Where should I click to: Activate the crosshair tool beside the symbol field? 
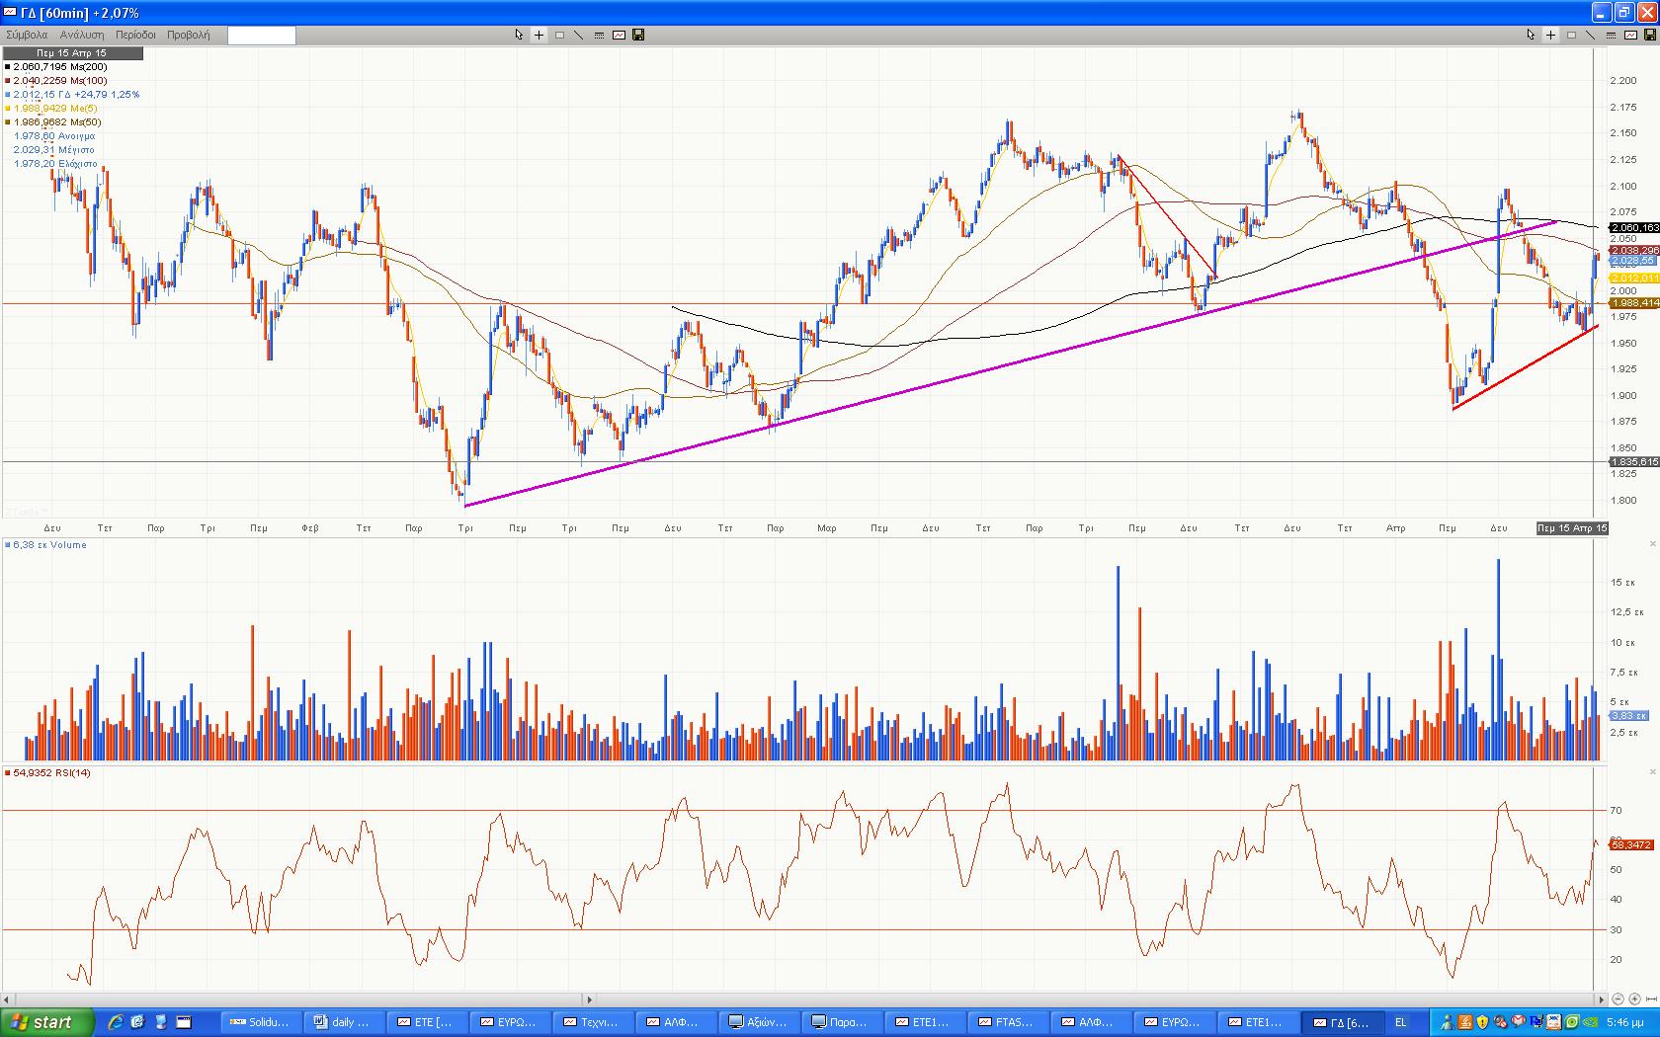(539, 35)
